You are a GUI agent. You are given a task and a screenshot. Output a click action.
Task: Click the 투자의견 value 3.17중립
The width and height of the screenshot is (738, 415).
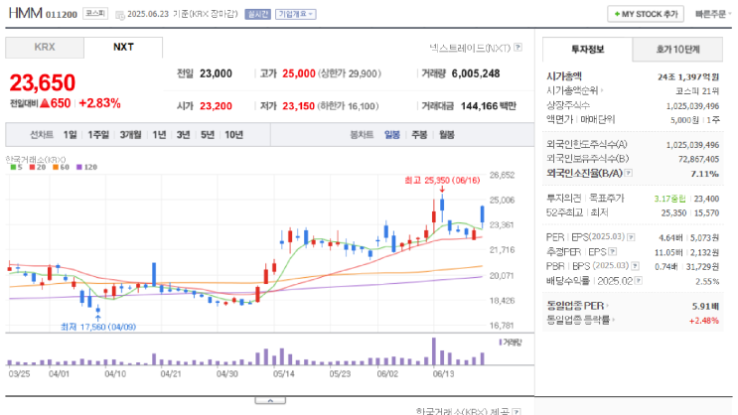(669, 199)
